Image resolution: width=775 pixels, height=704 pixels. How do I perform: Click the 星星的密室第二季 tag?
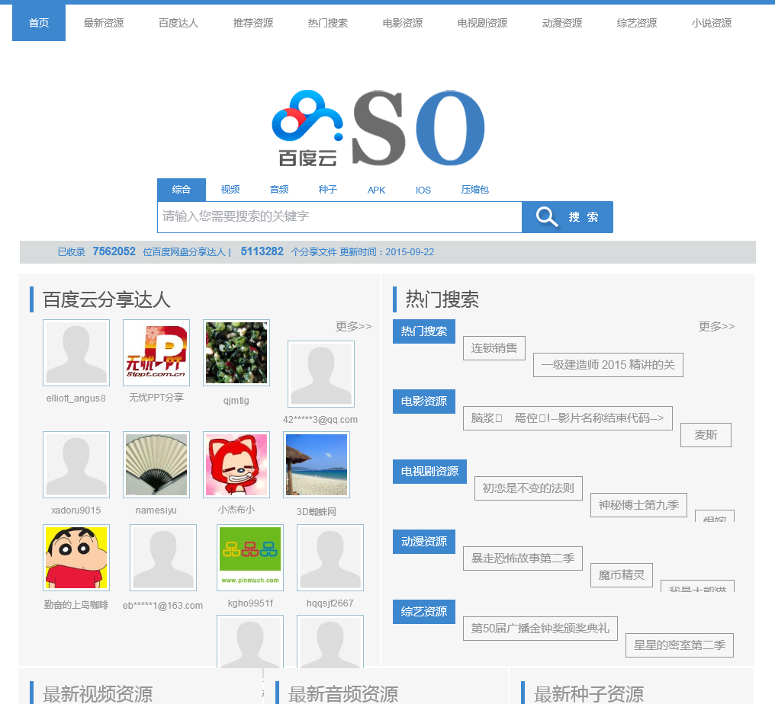[680, 645]
